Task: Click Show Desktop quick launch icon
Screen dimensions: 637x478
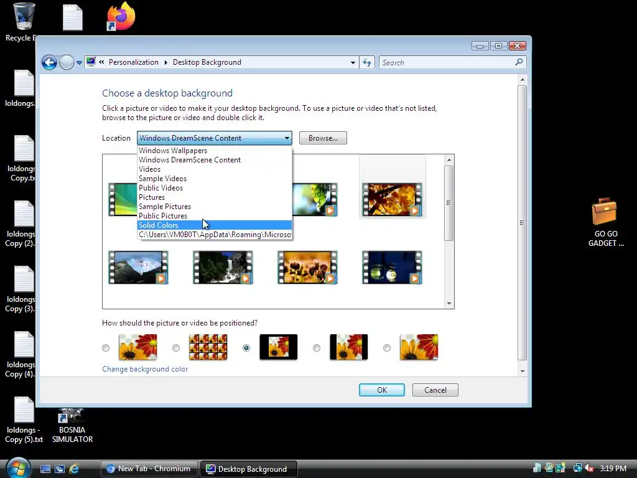Action: click(45, 469)
